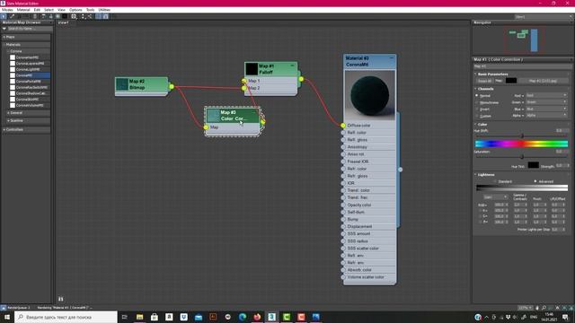Expand the General materials subgroup
Image resolution: width=575 pixels, height=323 pixels.
[x=8, y=113]
